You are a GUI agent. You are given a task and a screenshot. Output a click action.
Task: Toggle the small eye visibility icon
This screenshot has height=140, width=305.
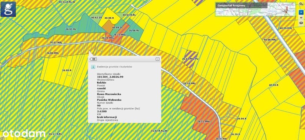(301, 18)
